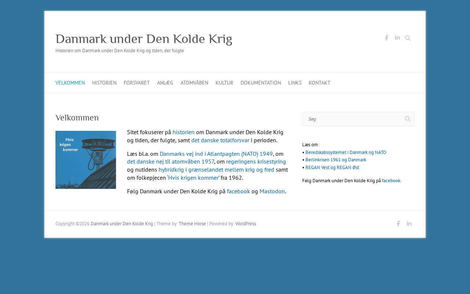The height and width of the screenshot is (294, 470).
Task: Open 'Danmarks vej ind i Atlantpagten (NATO) 1949' link
Action: [216, 154]
